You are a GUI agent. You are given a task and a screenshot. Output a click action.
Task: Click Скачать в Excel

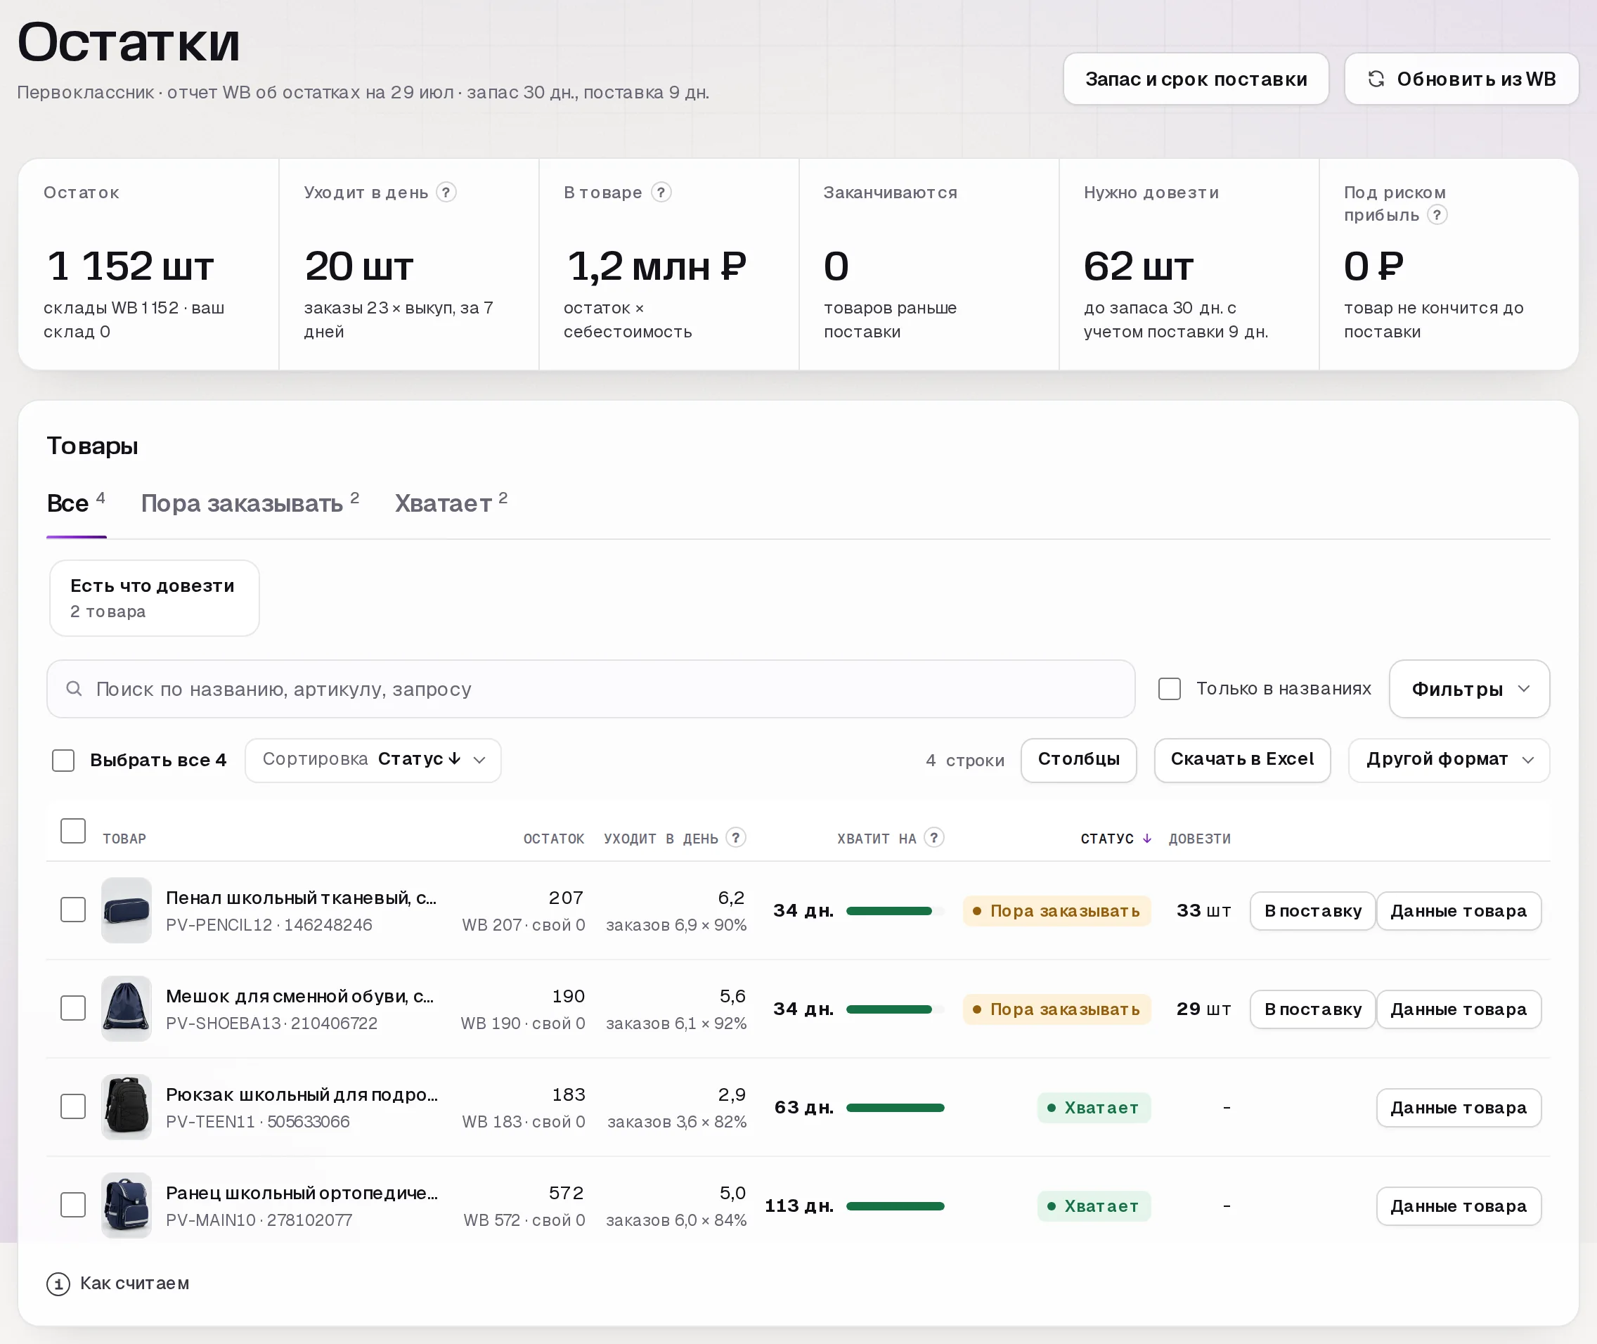(1242, 760)
